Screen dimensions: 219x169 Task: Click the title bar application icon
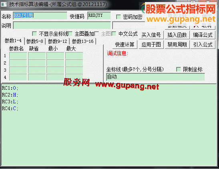4,4
